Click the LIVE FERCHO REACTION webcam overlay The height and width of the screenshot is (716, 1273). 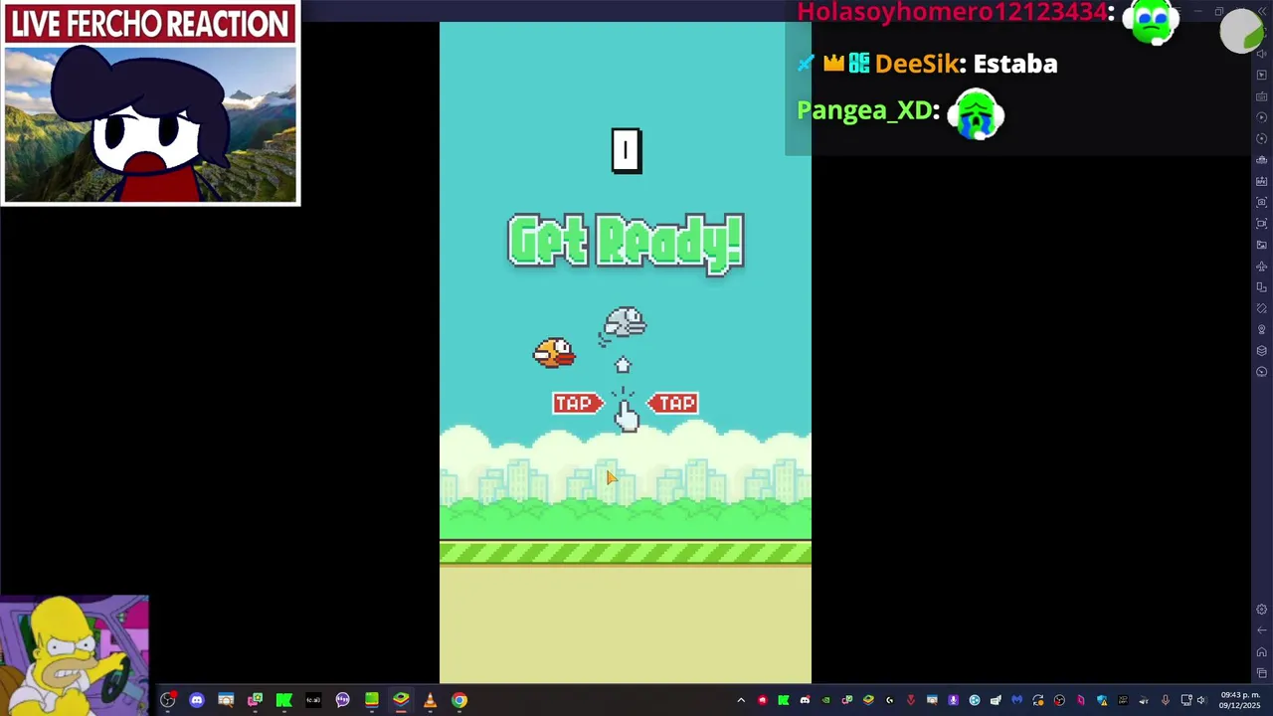point(150,103)
